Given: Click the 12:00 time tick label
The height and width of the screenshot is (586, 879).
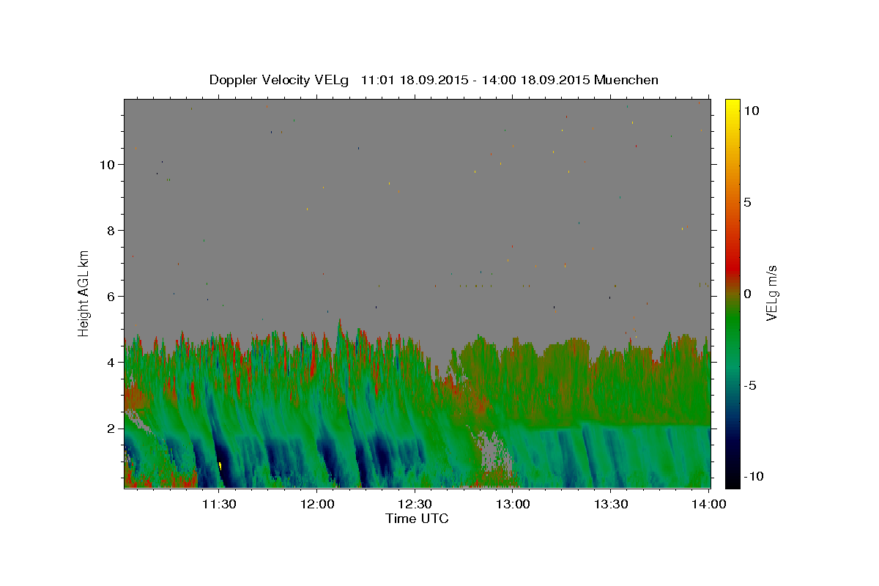Looking at the screenshot, I should [x=317, y=504].
